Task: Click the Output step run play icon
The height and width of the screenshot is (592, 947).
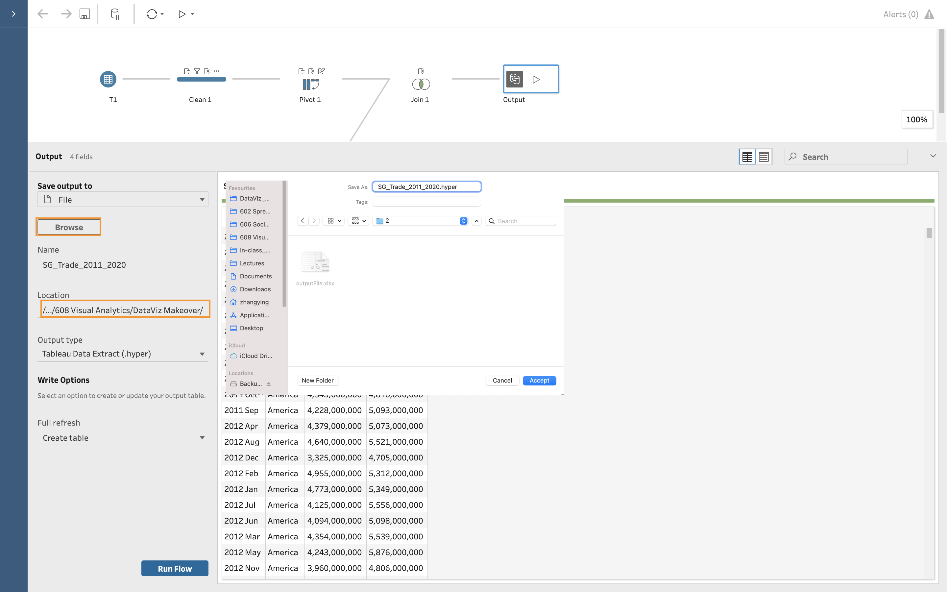Action: click(536, 80)
